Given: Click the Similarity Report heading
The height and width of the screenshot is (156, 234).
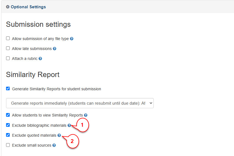Looking at the screenshot, I should tap(33, 75).
